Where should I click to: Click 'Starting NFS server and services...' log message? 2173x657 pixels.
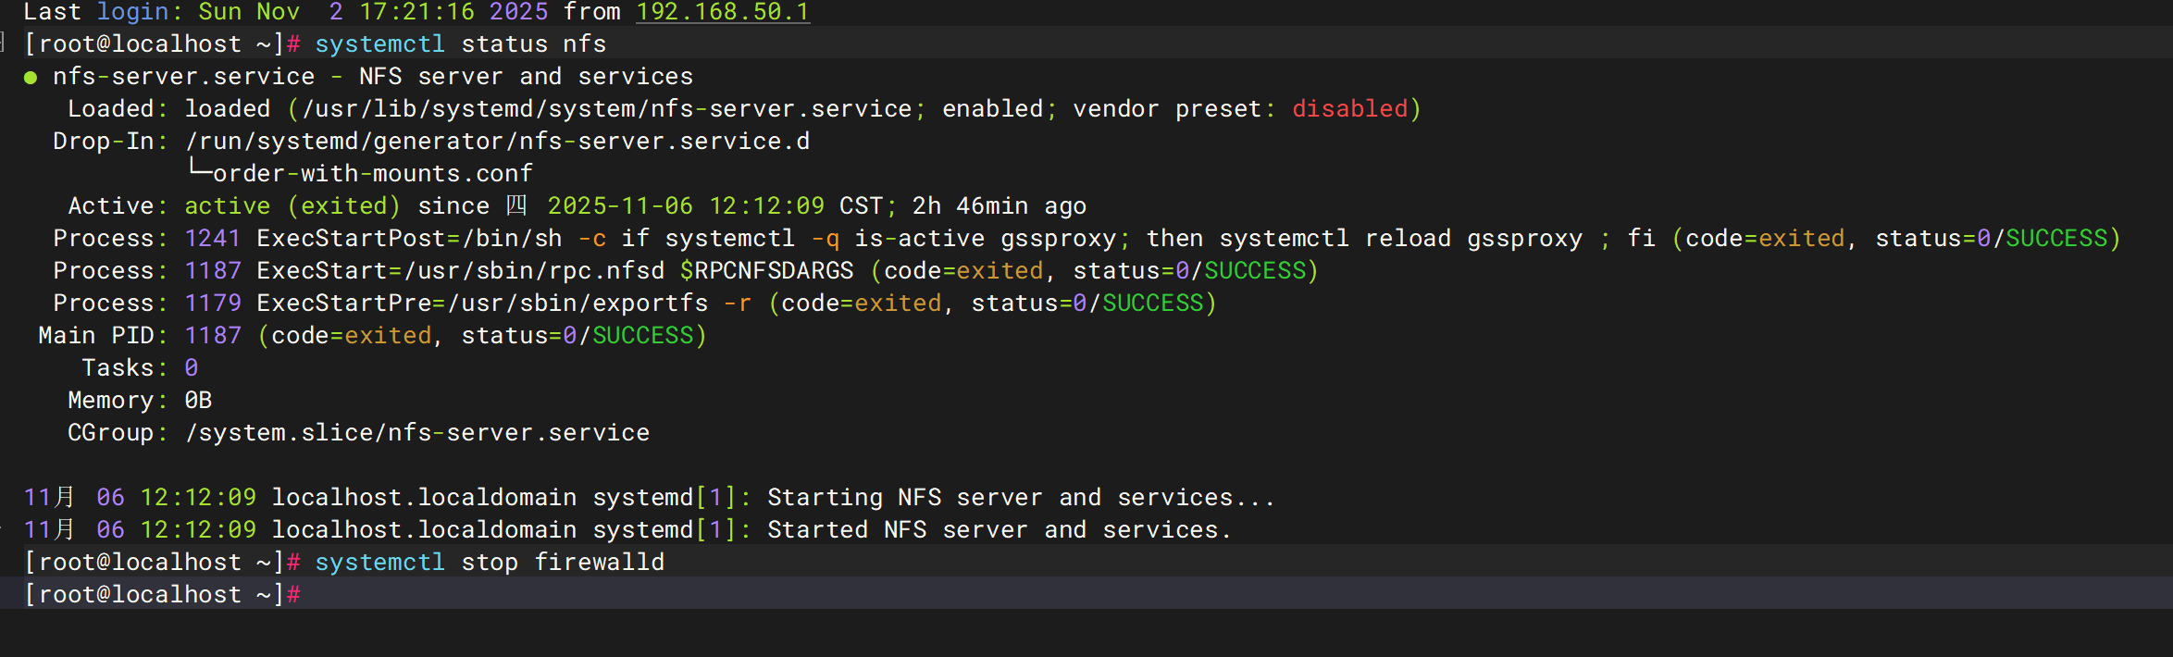tap(1022, 498)
